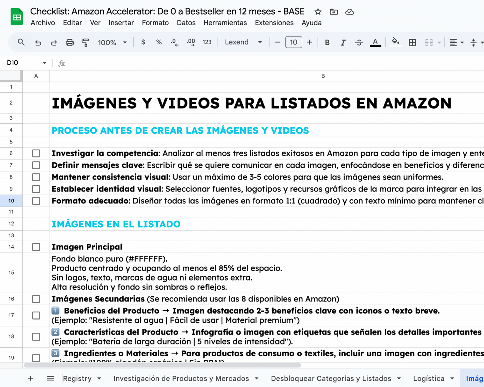Decrease decimal places
The height and width of the screenshot is (387, 484).
pyautogui.click(x=175, y=42)
